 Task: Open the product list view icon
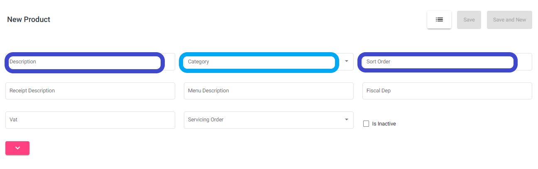(x=439, y=19)
